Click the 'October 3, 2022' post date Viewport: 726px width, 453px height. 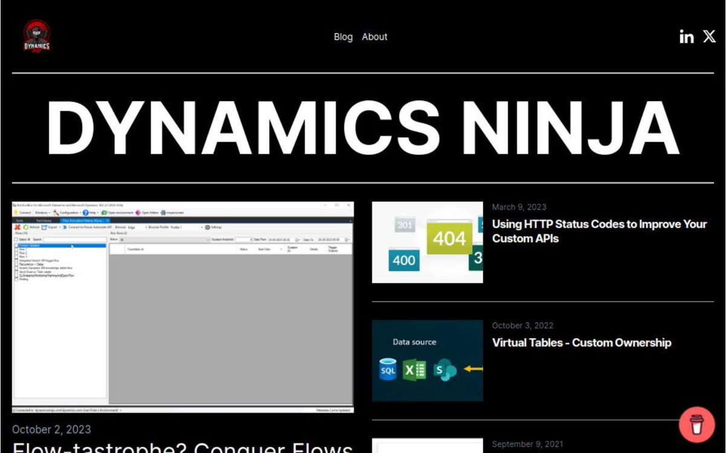pyautogui.click(x=523, y=325)
